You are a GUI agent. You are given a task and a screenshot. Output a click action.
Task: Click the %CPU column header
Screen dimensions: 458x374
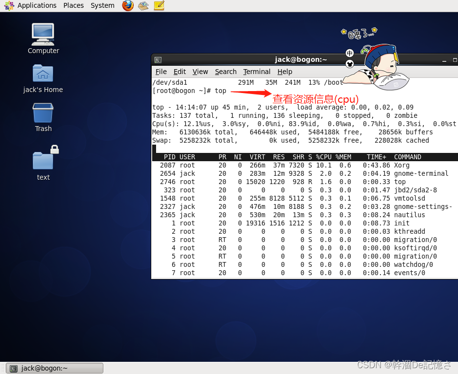[x=324, y=157]
